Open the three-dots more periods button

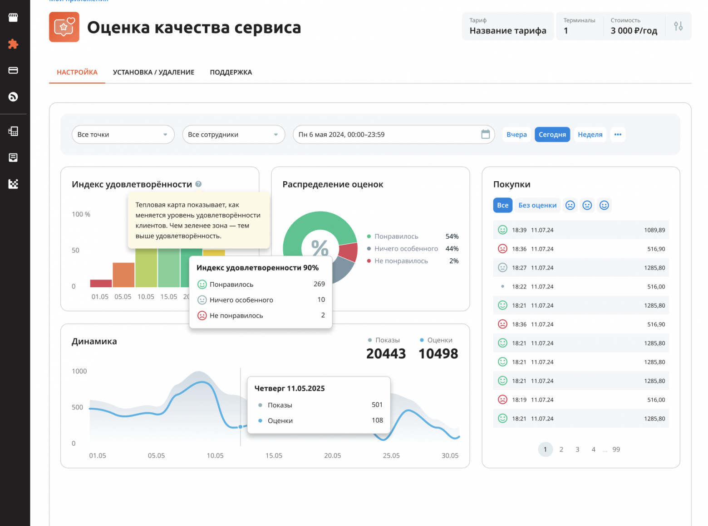point(618,135)
